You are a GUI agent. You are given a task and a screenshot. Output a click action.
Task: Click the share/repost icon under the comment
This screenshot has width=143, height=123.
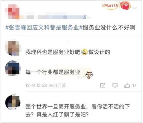coord(103,85)
